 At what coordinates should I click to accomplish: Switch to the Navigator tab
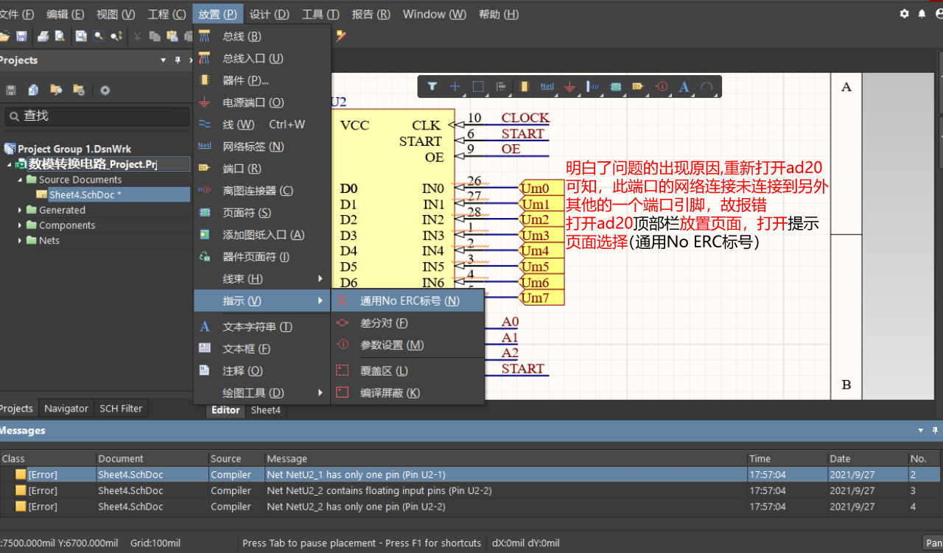point(66,409)
